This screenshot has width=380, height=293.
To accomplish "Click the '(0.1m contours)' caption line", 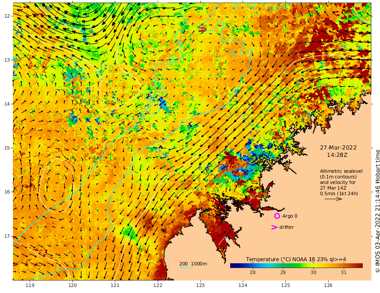I will [x=338, y=177].
